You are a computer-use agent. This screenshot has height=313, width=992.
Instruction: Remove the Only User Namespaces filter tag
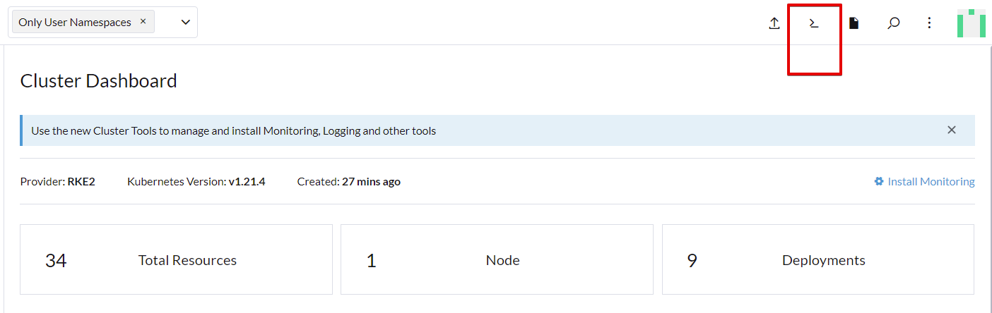(143, 21)
